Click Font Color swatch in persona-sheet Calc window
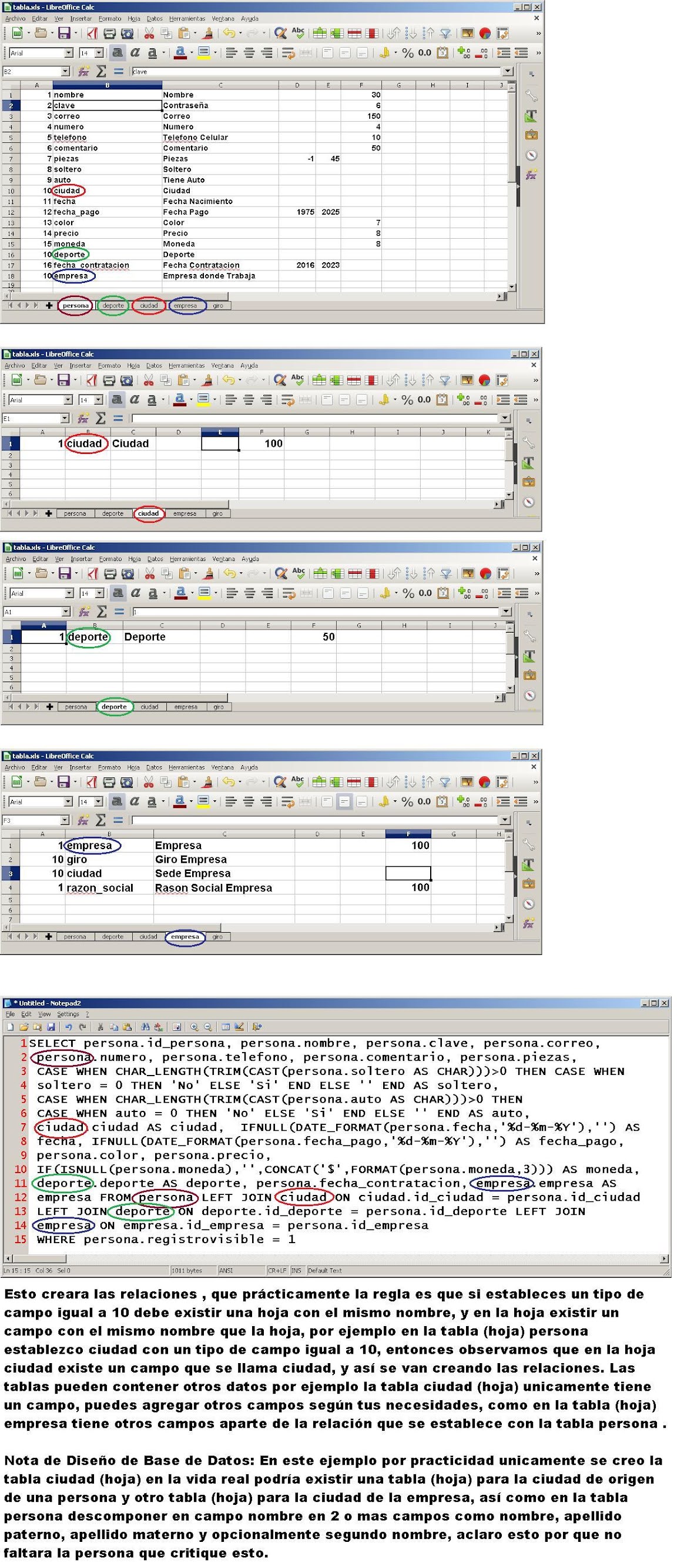Image resolution: width=694 pixels, height=1566 pixels. pyautogui.click(x=180, y=53)
